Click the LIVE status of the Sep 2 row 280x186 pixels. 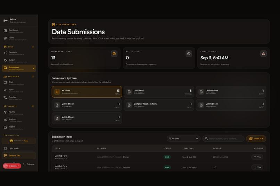pos(167,167)
